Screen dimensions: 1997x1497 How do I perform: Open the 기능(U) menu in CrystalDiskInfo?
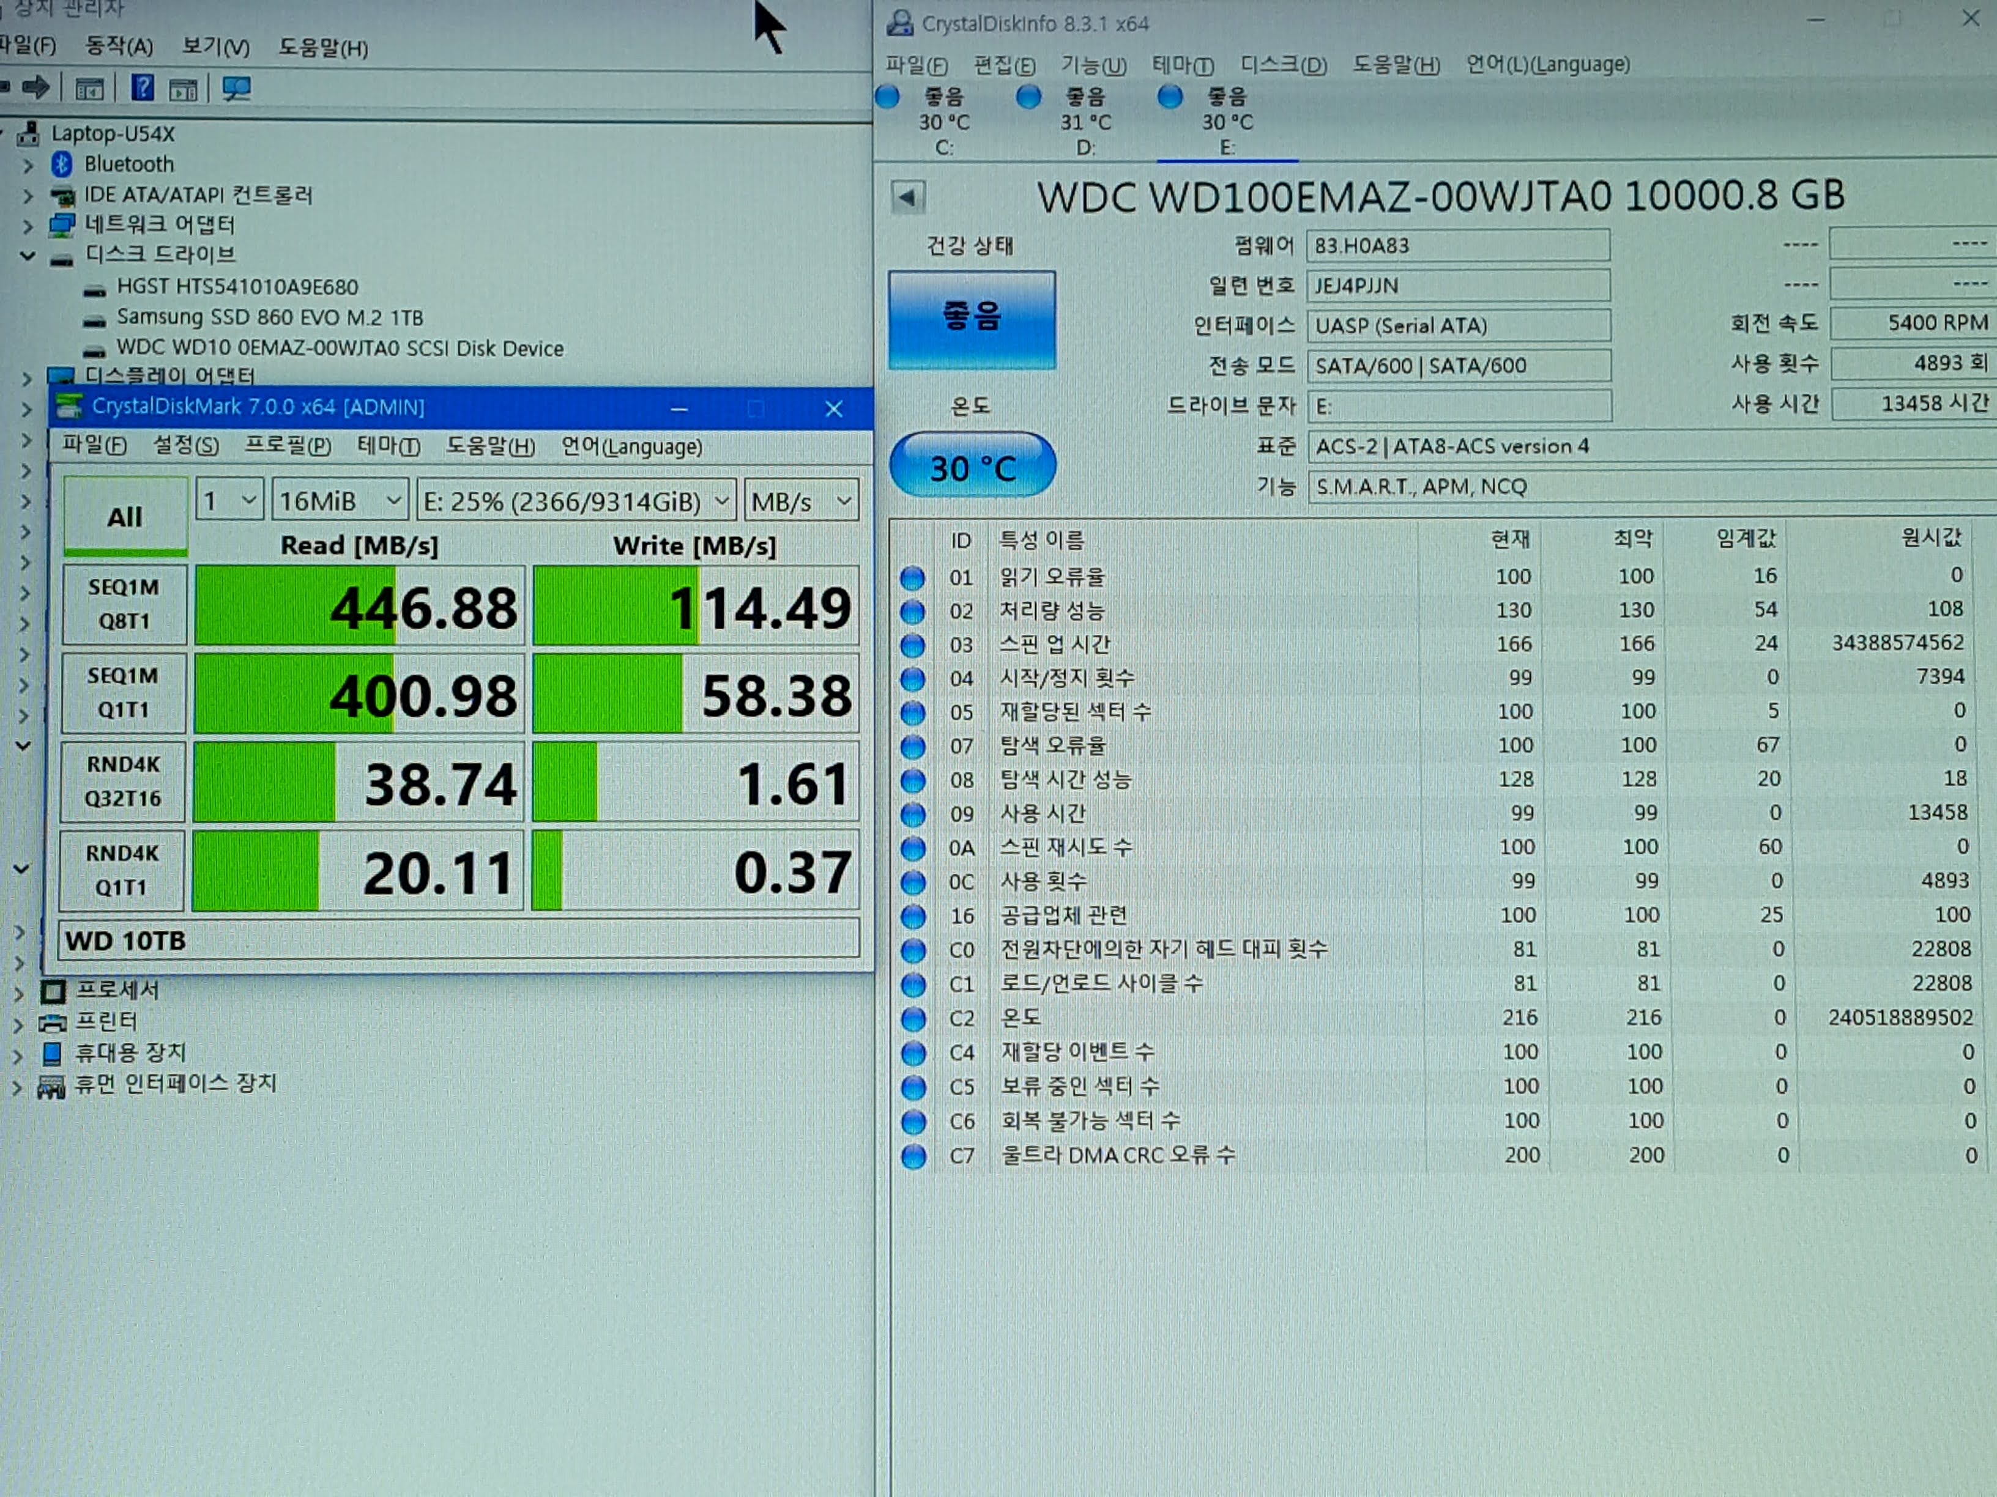click(1093, 65)
